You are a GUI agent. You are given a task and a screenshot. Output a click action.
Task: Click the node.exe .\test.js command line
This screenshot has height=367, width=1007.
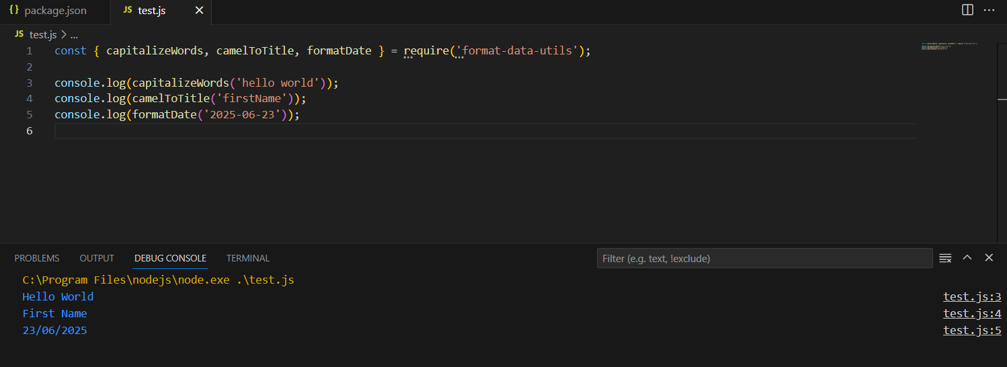[158, 280]
